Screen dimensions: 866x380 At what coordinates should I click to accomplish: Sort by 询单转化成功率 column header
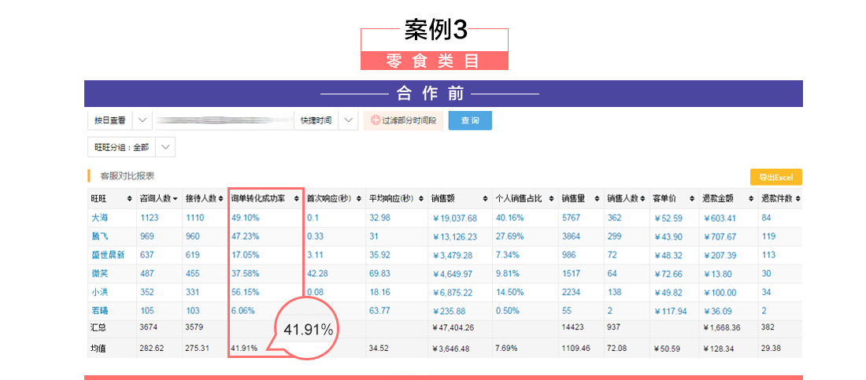pyautogui.click(x=265, y=198)
